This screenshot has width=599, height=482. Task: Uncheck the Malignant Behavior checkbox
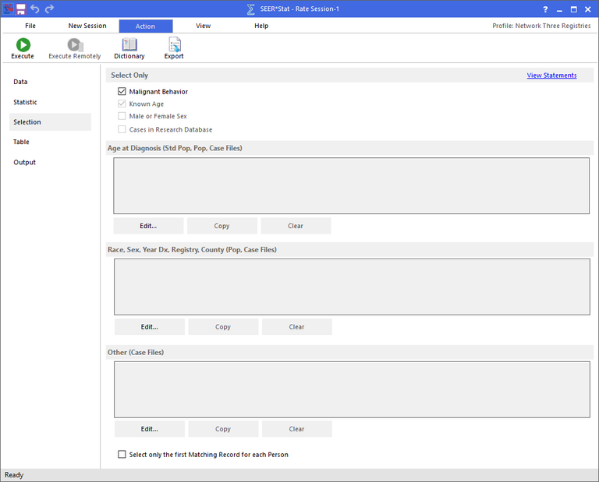(122, 92)
